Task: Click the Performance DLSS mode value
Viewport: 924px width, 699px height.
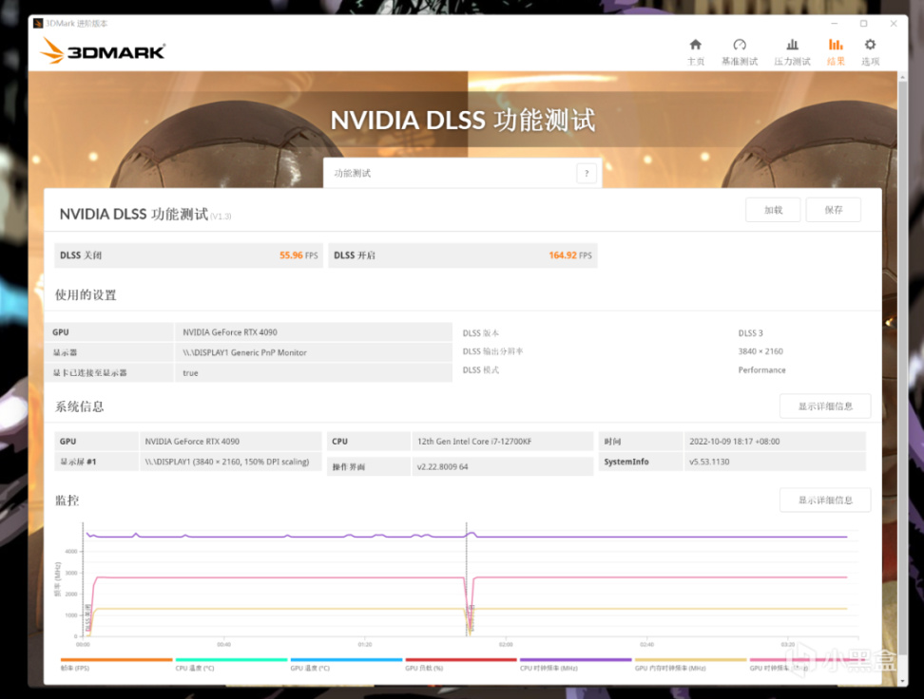Action: pyautogui.click(x=761, y=369)
